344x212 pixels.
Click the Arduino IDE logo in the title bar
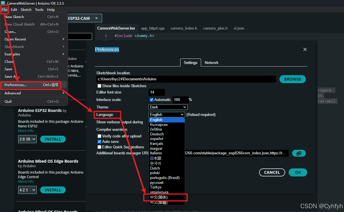3,3
